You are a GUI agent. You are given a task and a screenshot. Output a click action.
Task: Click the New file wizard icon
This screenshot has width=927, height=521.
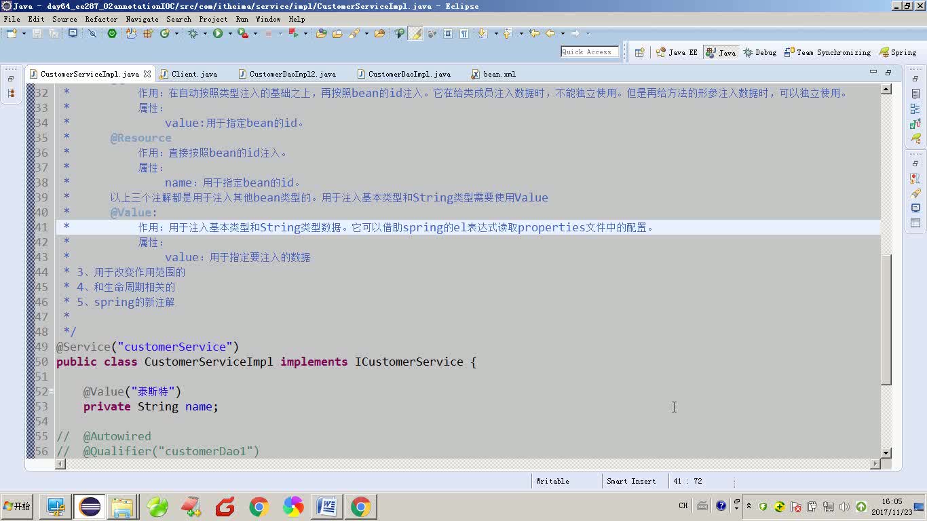(12, 33)
